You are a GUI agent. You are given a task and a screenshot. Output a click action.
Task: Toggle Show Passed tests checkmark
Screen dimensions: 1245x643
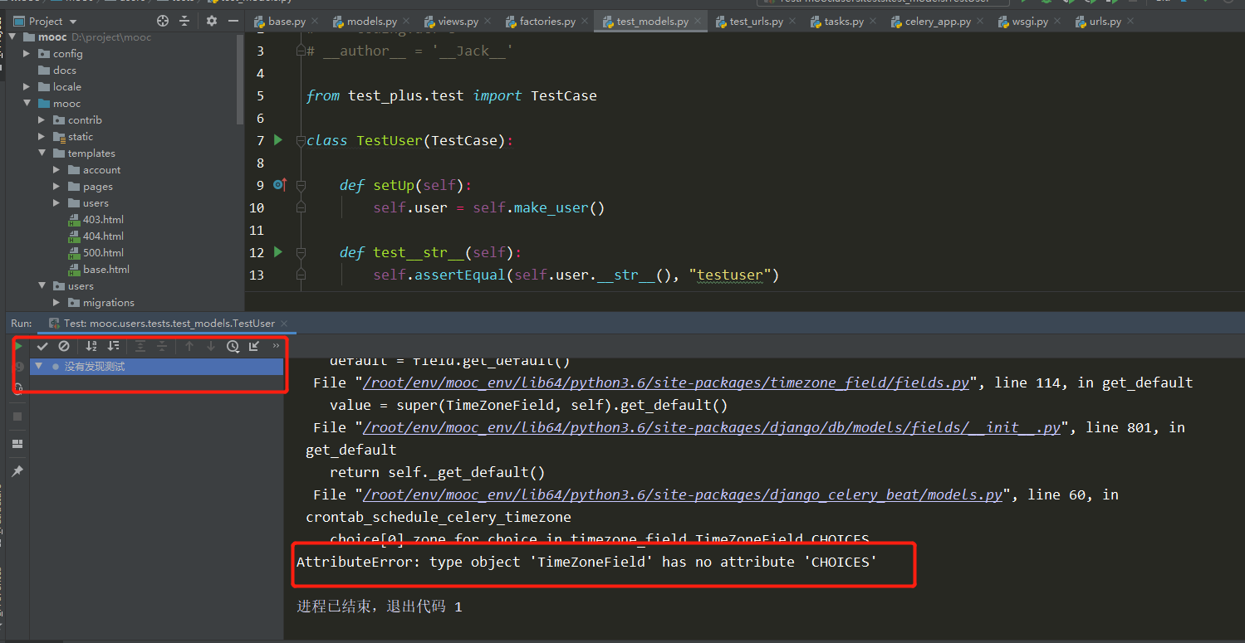click(42, 346)
